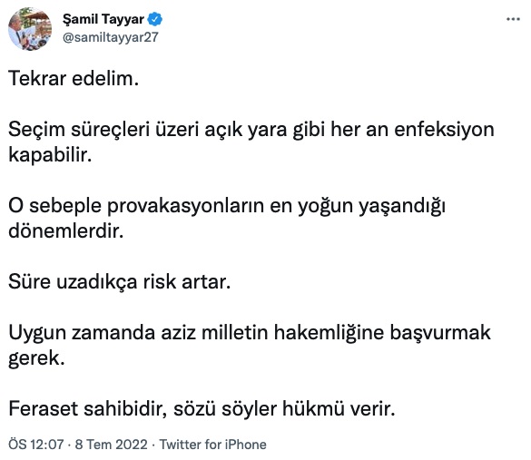Click the word 'kapabilir.' in tweet

[50, 155]
